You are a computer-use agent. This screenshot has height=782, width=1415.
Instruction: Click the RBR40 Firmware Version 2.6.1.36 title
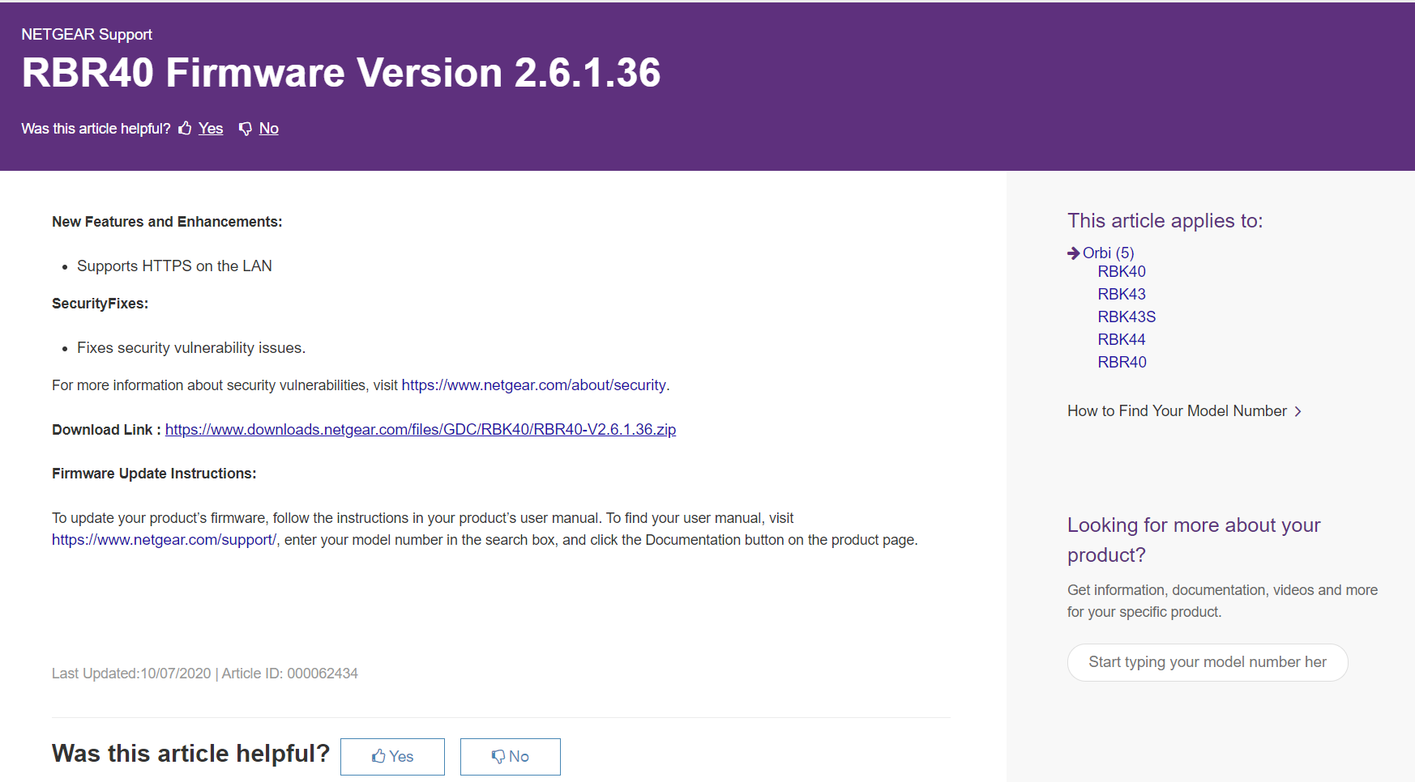click(341, 73)
